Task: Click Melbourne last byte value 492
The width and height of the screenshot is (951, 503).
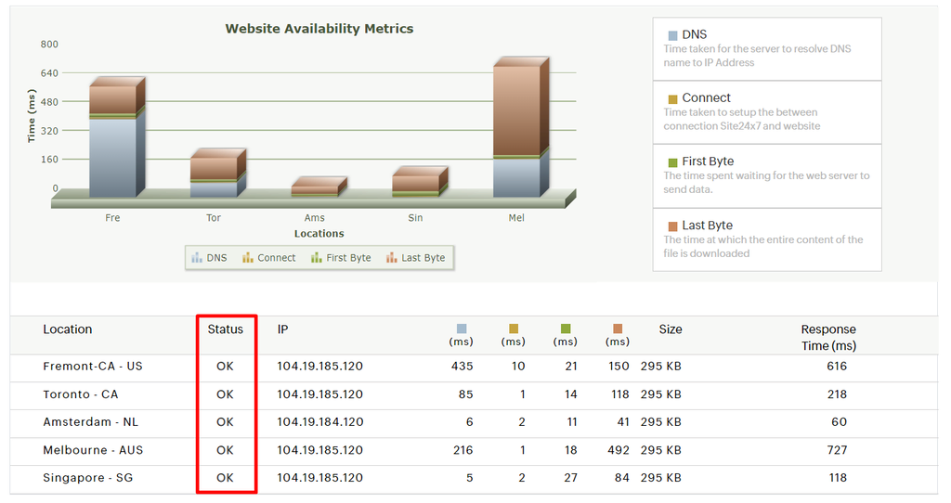Action: click(619, 450)
